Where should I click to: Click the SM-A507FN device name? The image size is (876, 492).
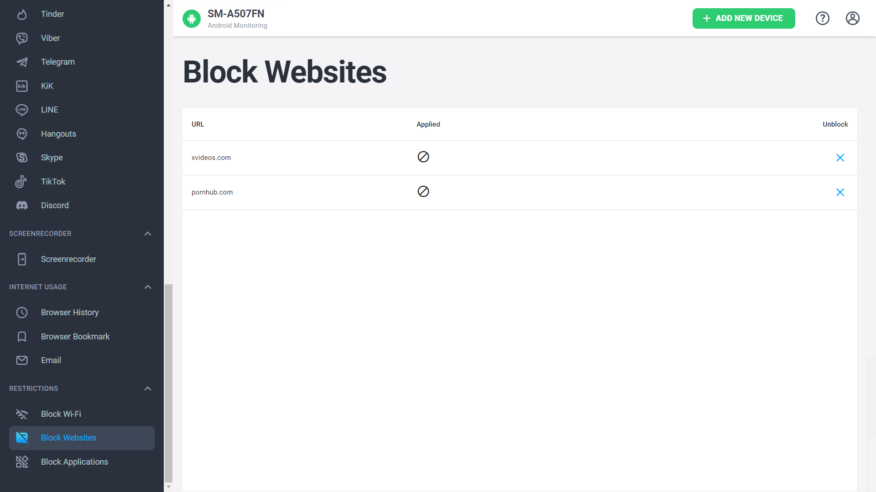tap(236, 14)
